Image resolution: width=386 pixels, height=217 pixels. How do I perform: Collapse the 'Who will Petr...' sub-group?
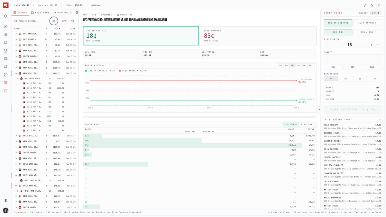click(18, 79)
